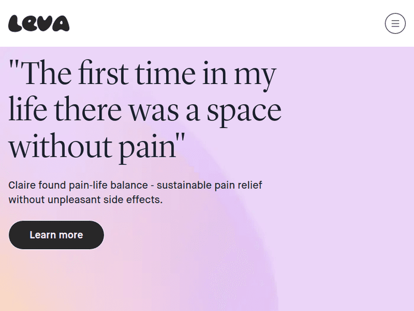Image resolution: width=414 pixels, height=311 pixels.
Task: Click the word "Claire" in the description
Action: pyautogui.click(x=23, y=185)
